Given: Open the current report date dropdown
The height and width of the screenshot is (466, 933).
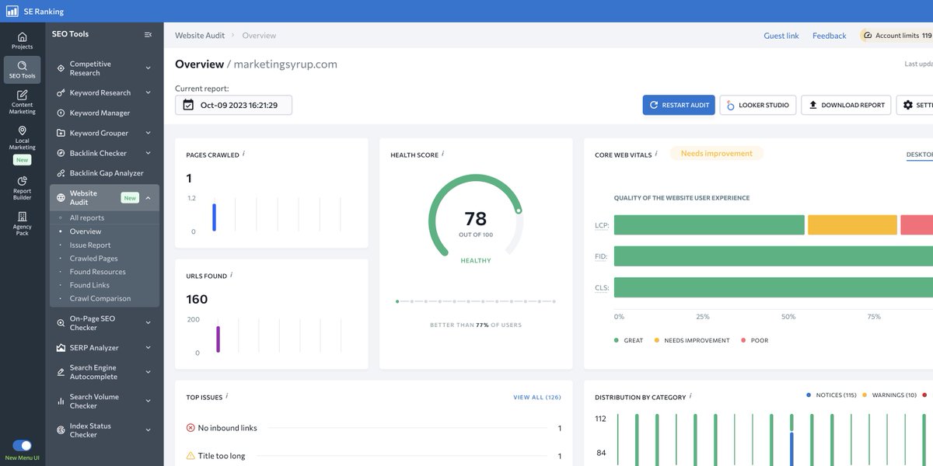Looking at the screenshot, I should click(x=233, y=105).
